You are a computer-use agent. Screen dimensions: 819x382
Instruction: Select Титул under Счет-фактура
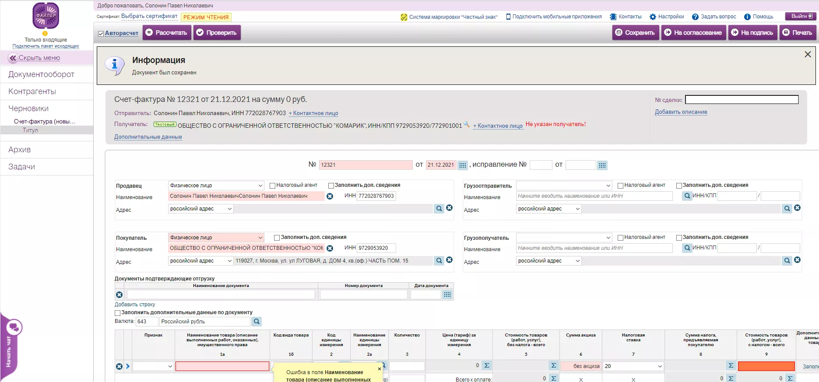(30, 130)
